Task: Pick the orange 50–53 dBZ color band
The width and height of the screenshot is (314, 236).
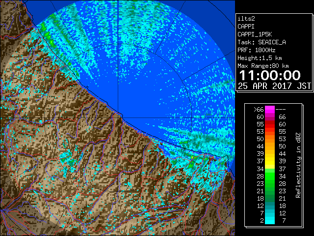Action: 270,139
